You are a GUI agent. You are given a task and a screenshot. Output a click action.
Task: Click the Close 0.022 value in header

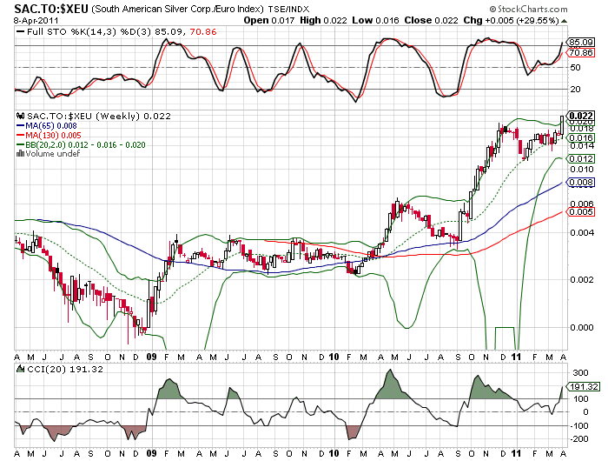(431, 20)
